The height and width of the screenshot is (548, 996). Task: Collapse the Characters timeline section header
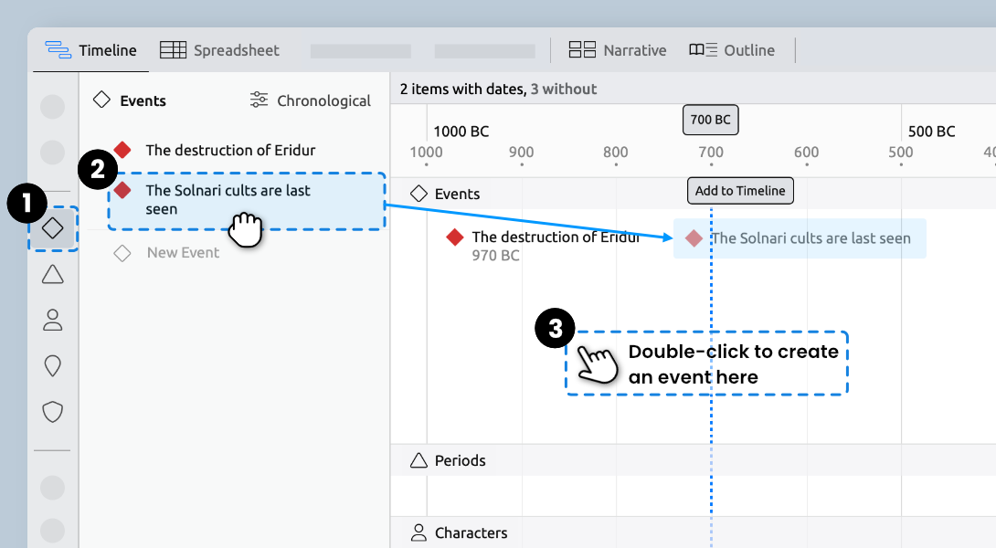point(693,532)
